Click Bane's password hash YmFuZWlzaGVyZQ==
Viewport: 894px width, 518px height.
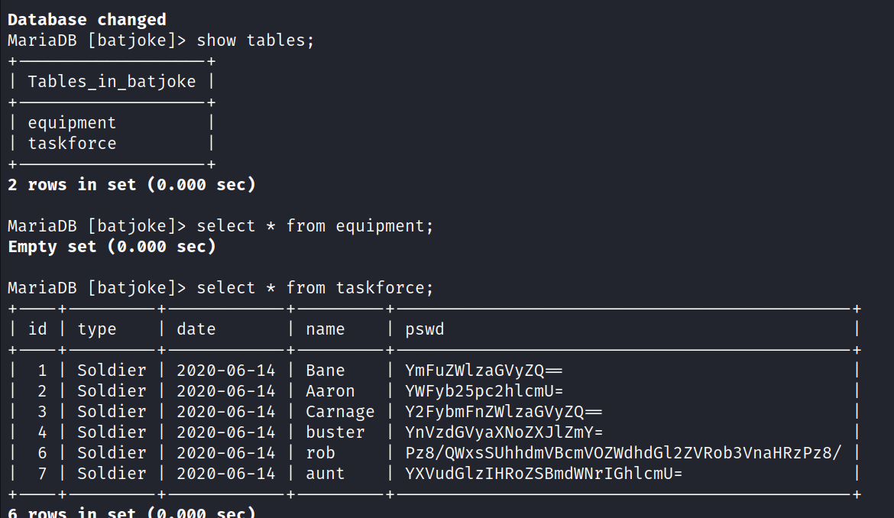click(x=484, y=371)
